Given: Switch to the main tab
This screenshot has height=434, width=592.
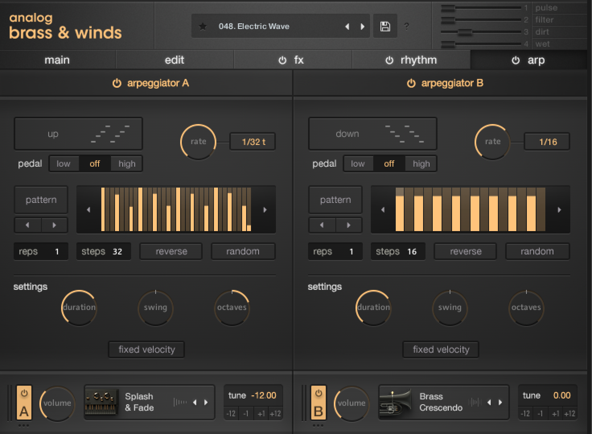Looking at the screenshot, I should [x=57, y=60].
